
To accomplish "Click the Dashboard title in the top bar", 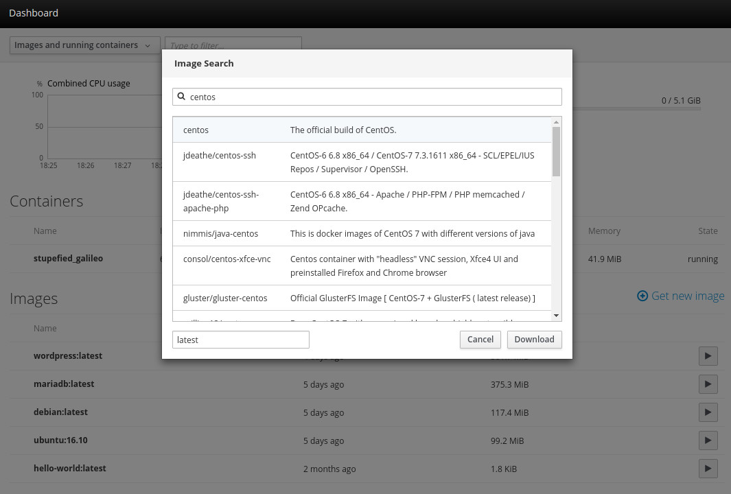I will coord(34,13).
